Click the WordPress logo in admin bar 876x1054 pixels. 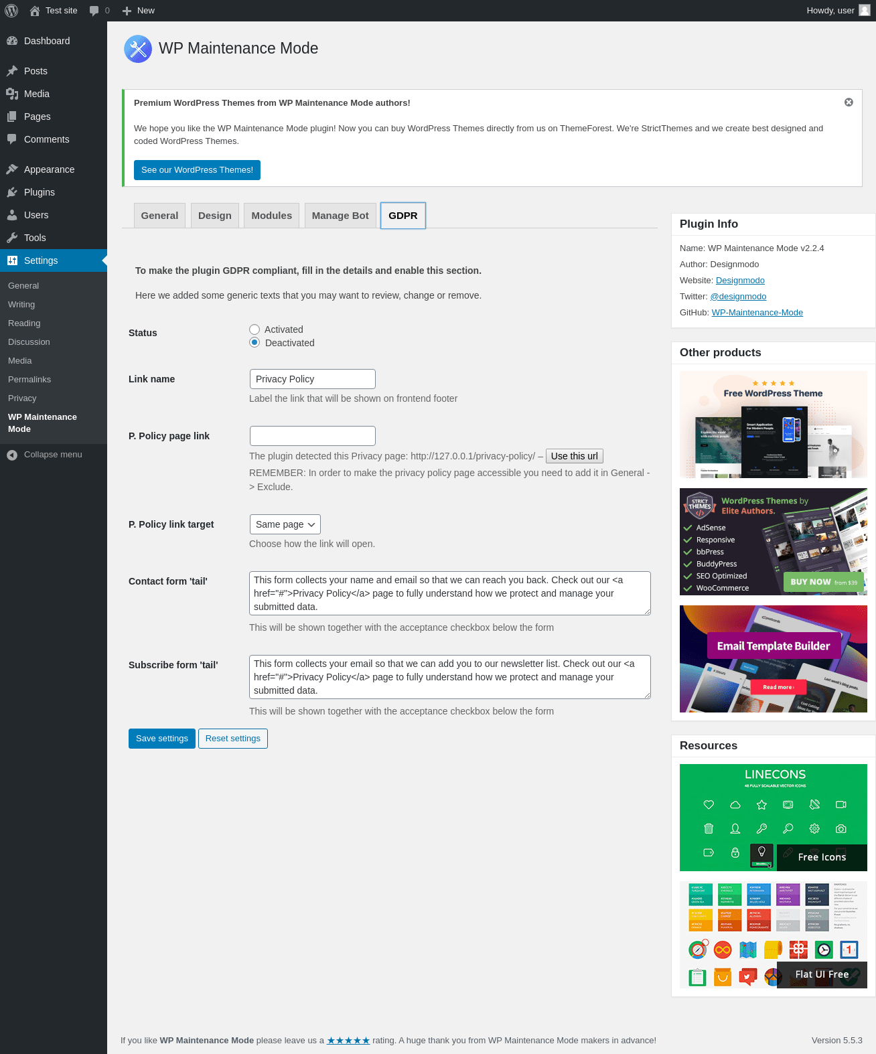tap(11, 11)
